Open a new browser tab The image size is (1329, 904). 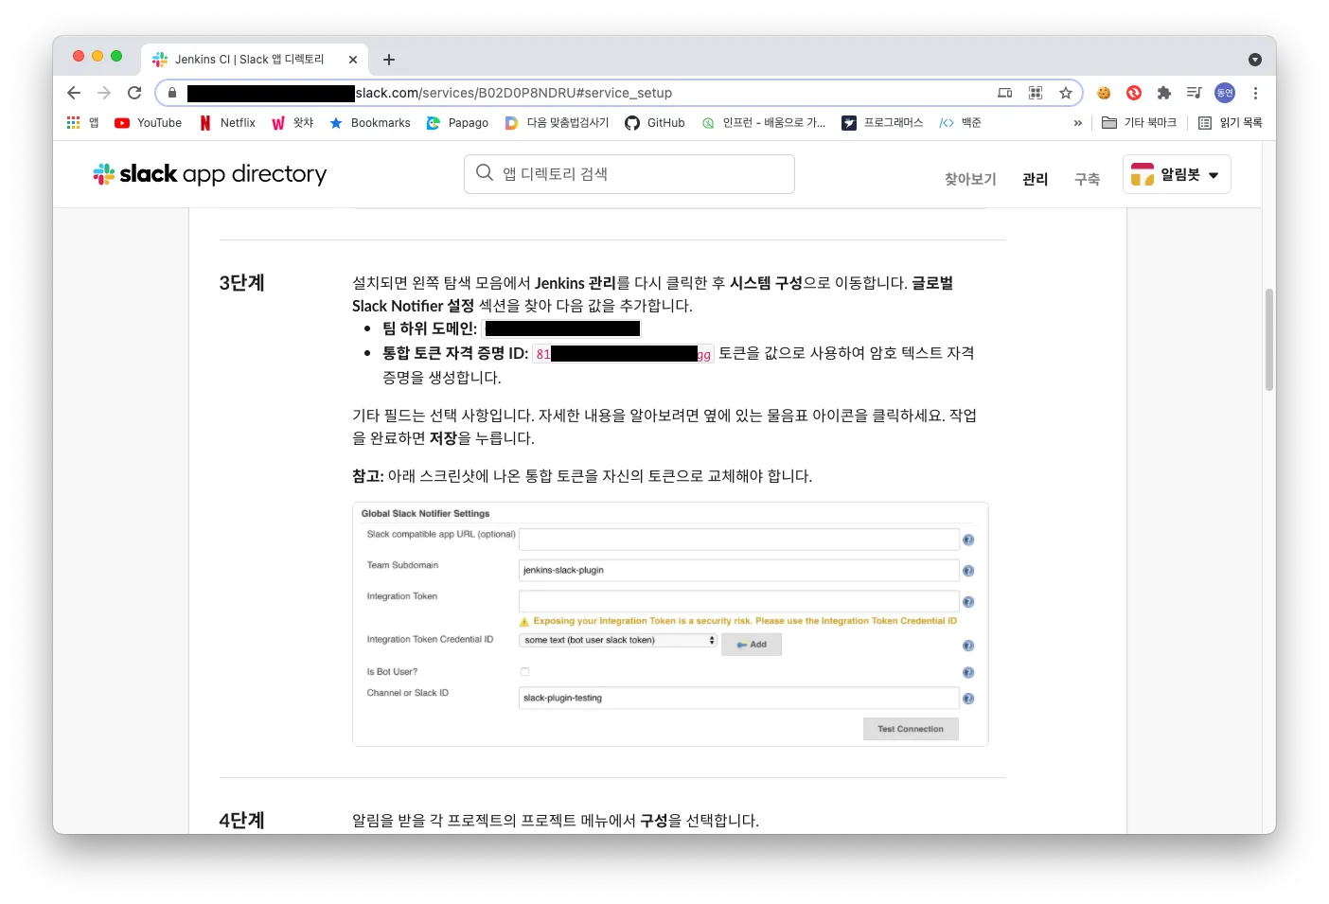pyautogui.click(x=389, y=60)
